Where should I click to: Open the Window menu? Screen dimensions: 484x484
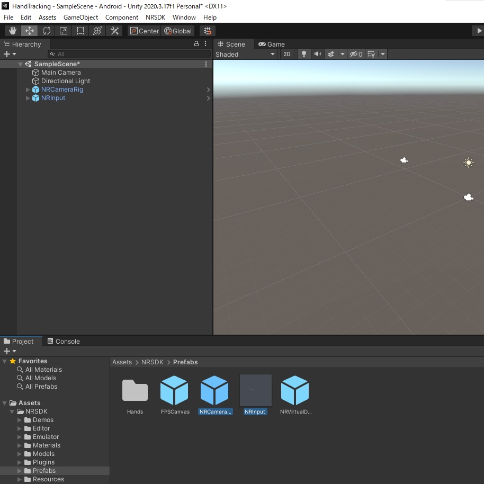184,17
